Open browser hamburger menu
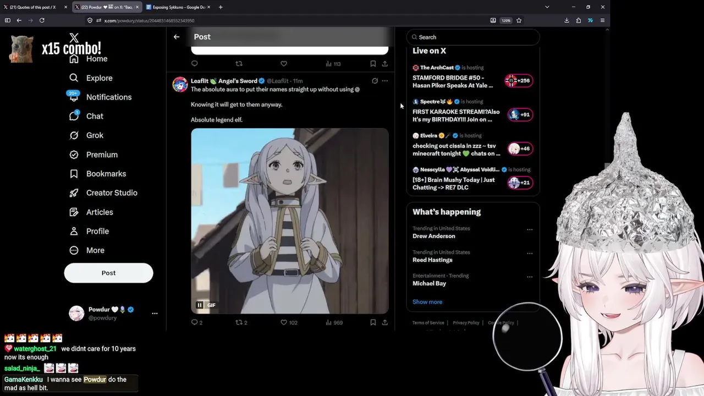704x396 pixels. coord(603,20)
